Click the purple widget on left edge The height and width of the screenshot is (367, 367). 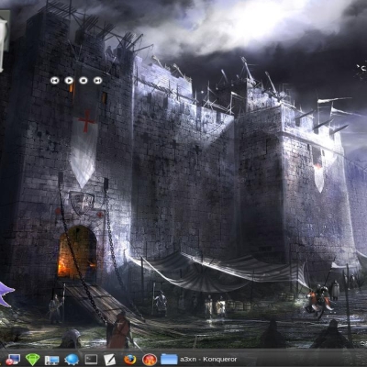6,294
